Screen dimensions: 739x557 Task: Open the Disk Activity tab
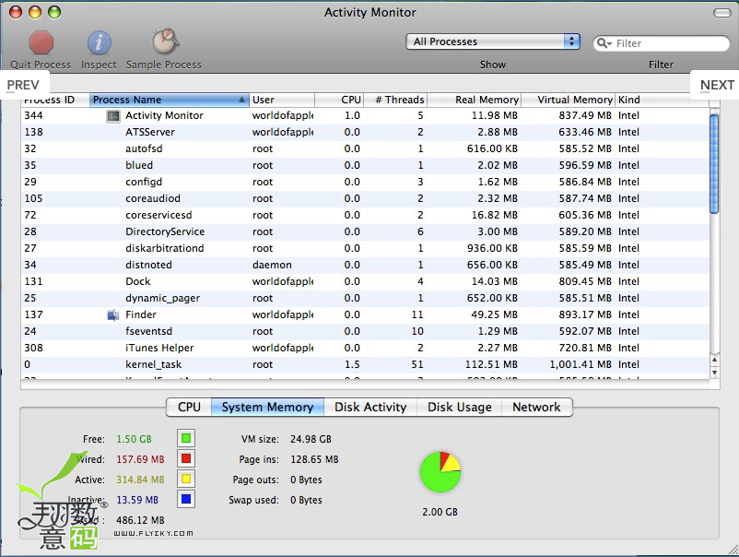click(x=370, y=407)
